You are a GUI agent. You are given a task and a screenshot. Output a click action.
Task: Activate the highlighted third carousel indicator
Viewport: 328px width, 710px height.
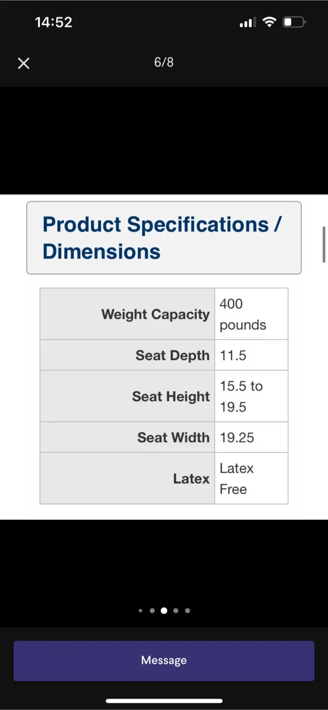click(164, 610)
